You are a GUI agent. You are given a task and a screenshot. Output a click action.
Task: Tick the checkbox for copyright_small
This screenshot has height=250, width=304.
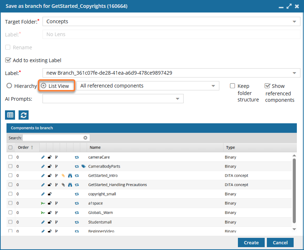[x=10, y=194]
